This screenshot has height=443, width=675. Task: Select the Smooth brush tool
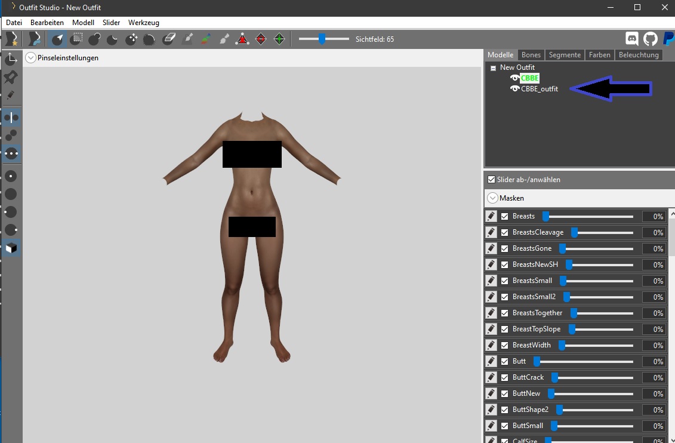[x=150, y=39]
